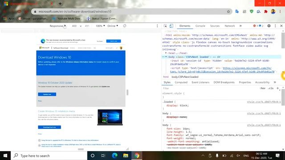Rotate the device viewport orientation

(x=125, y=26)
